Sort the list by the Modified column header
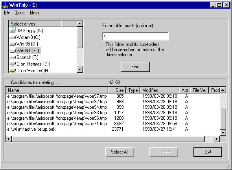Viewport: 232px width, 170px height. (160, 90)
